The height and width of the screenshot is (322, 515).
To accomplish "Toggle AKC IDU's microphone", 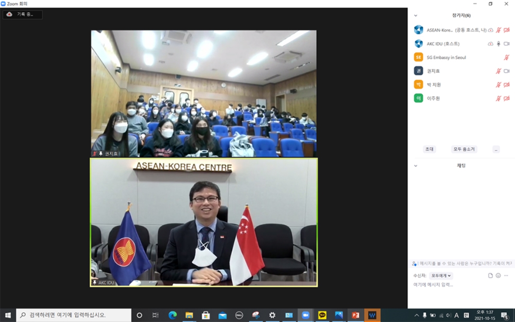I will pos(499,44).
